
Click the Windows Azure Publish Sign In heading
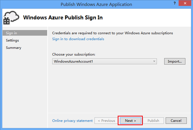(x=63, y=17)
